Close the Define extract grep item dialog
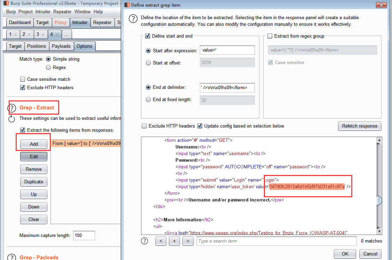392x260 pixels. pyautogui.click(x=382, y=5)
